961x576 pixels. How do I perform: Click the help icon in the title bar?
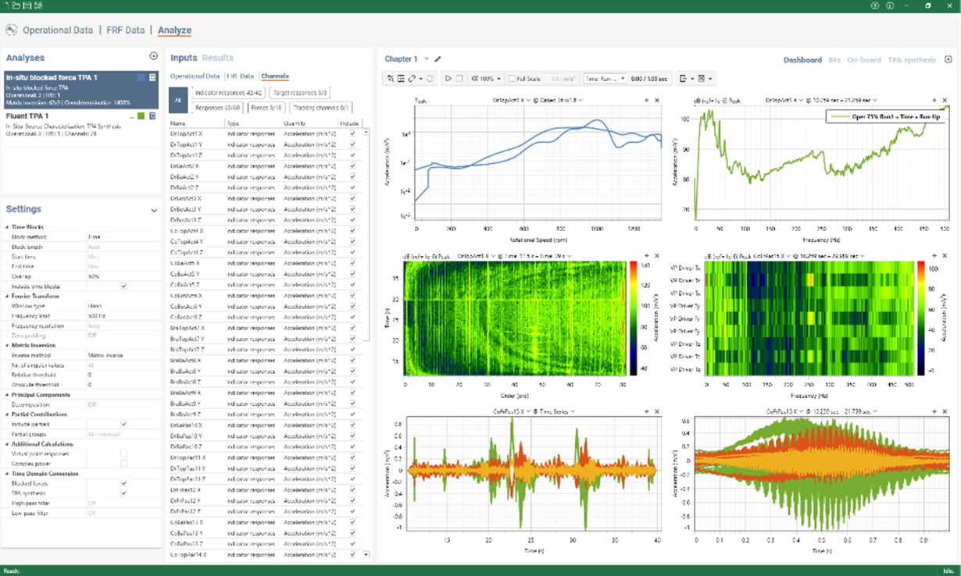(x=875, y=5)
